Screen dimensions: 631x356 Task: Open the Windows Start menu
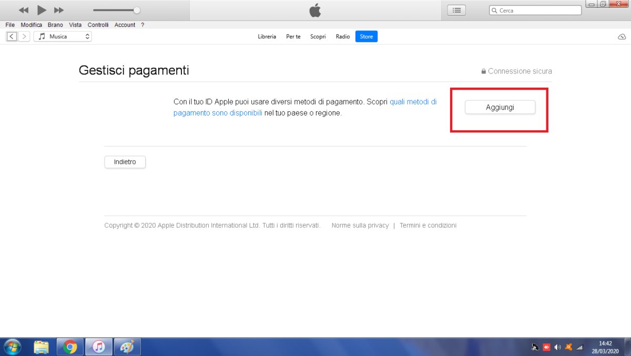(x=12, y=347)
